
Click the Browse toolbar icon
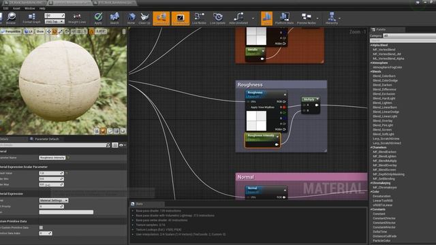click(x=11, y=18)
